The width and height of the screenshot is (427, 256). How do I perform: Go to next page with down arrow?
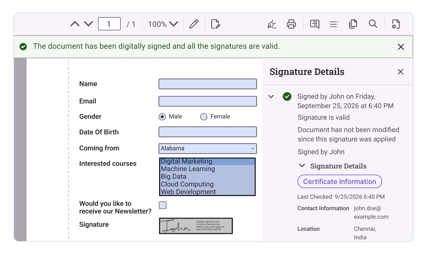click(88, 24)
